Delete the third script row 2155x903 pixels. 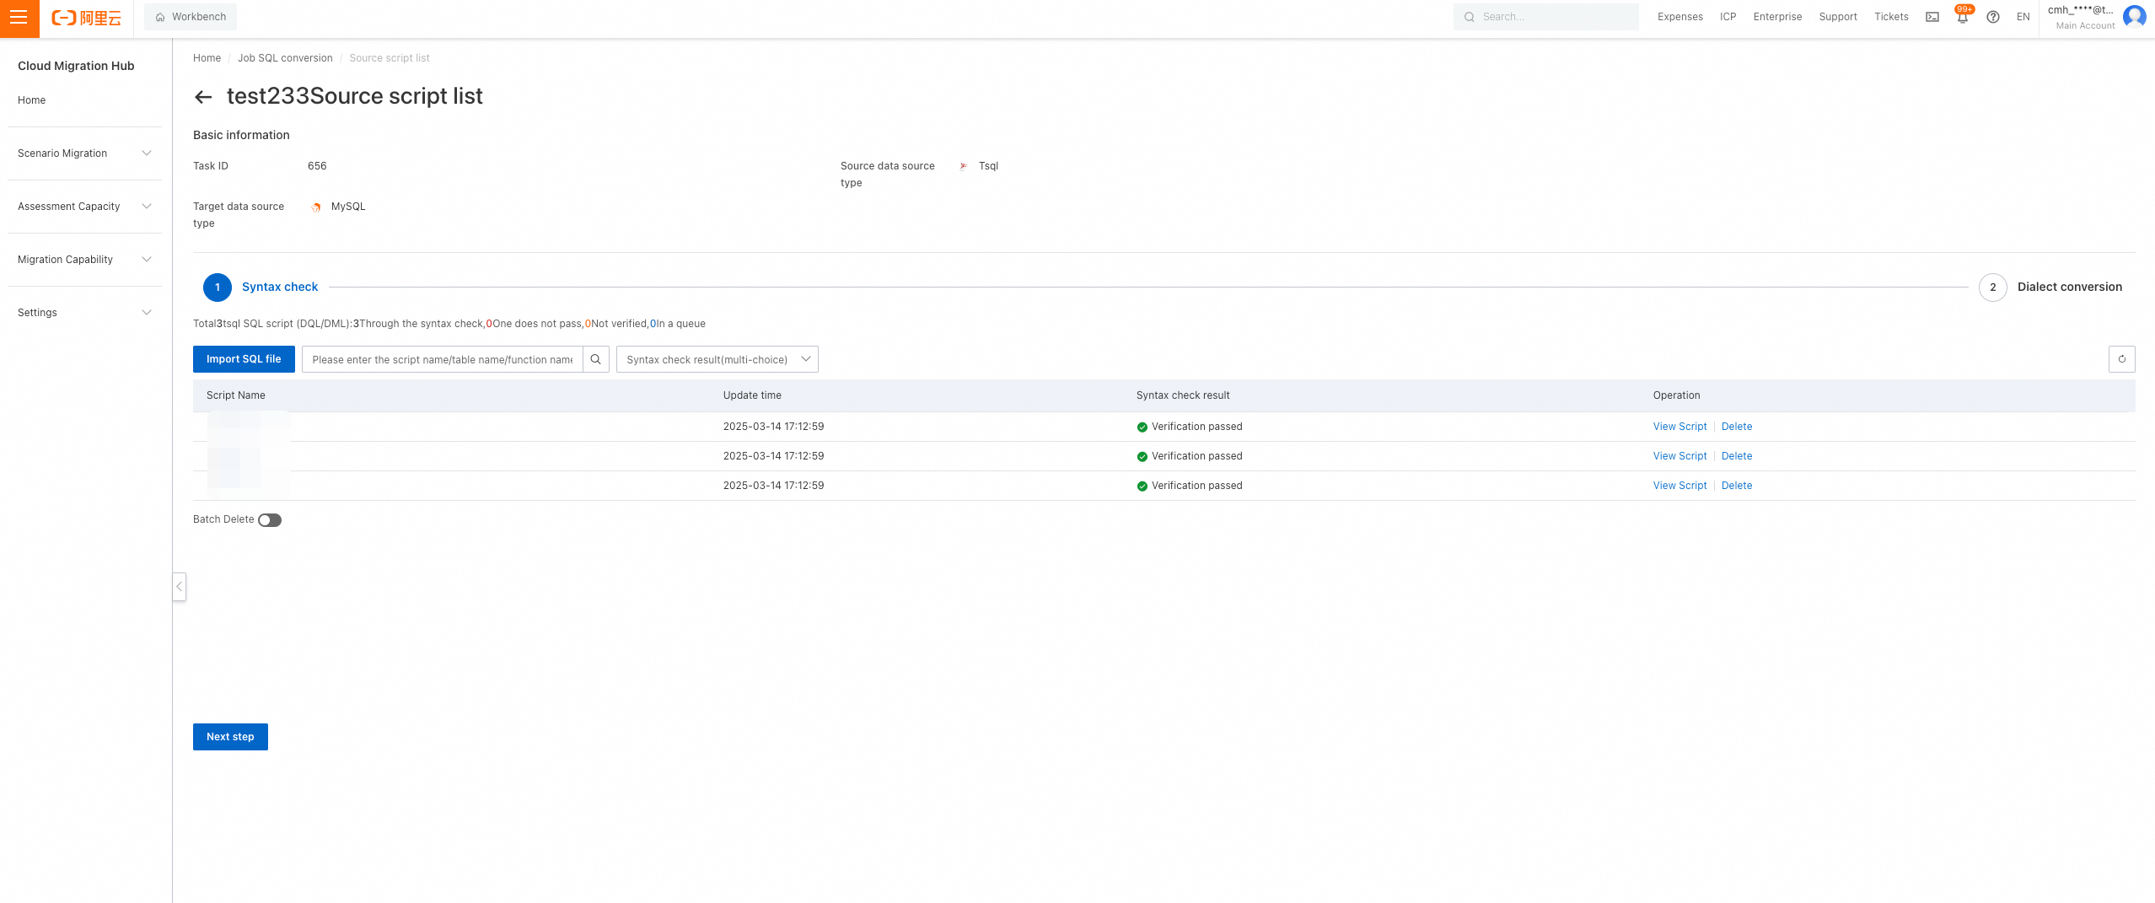click(1737, 486)
